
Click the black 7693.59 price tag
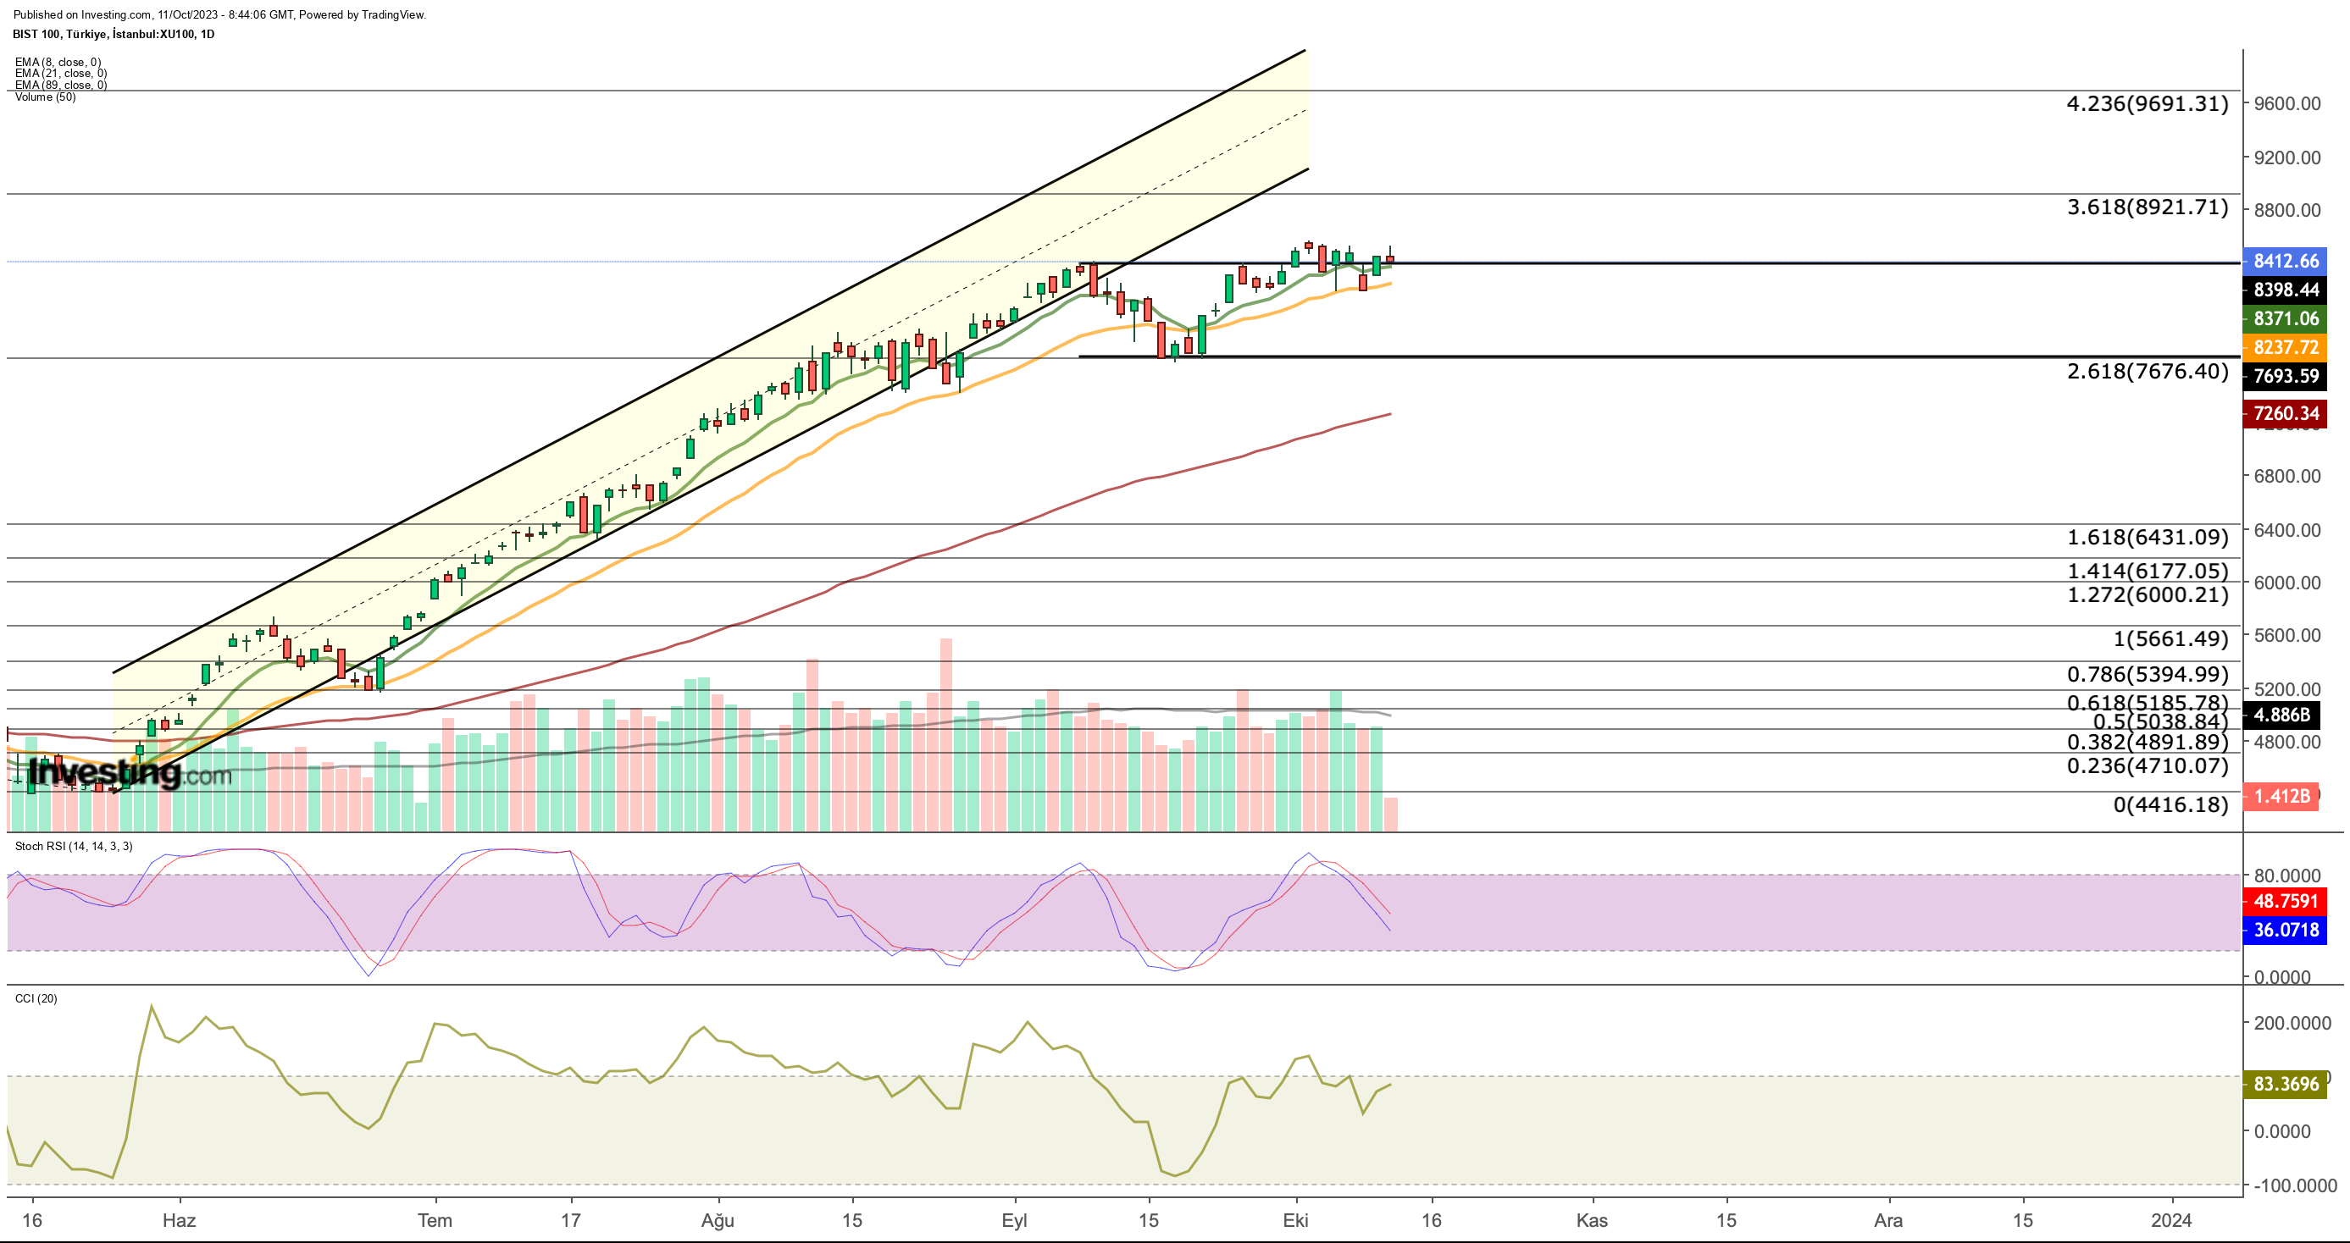coord(2286,376)
